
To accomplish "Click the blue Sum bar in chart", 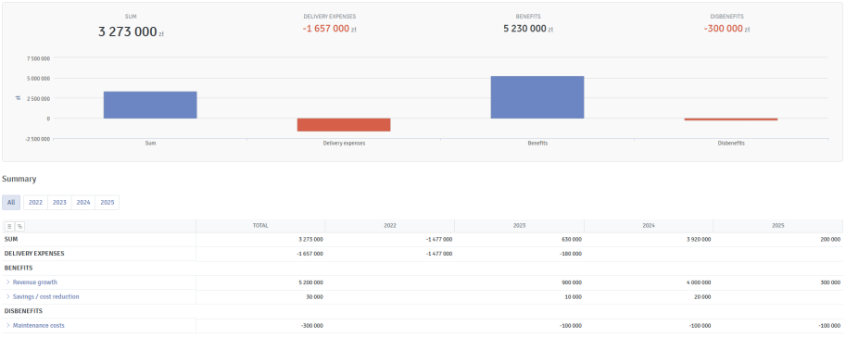I will [x=150, y=105].
